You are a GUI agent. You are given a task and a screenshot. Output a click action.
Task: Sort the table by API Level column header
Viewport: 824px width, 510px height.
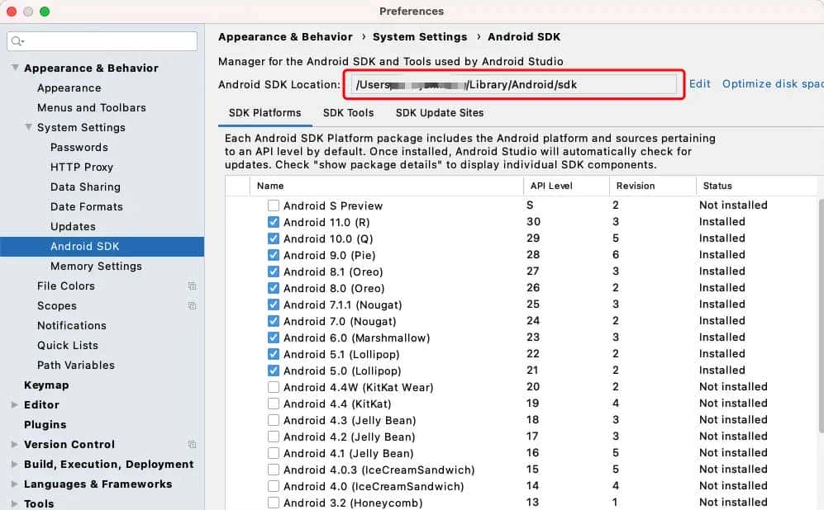pos(551,186)
